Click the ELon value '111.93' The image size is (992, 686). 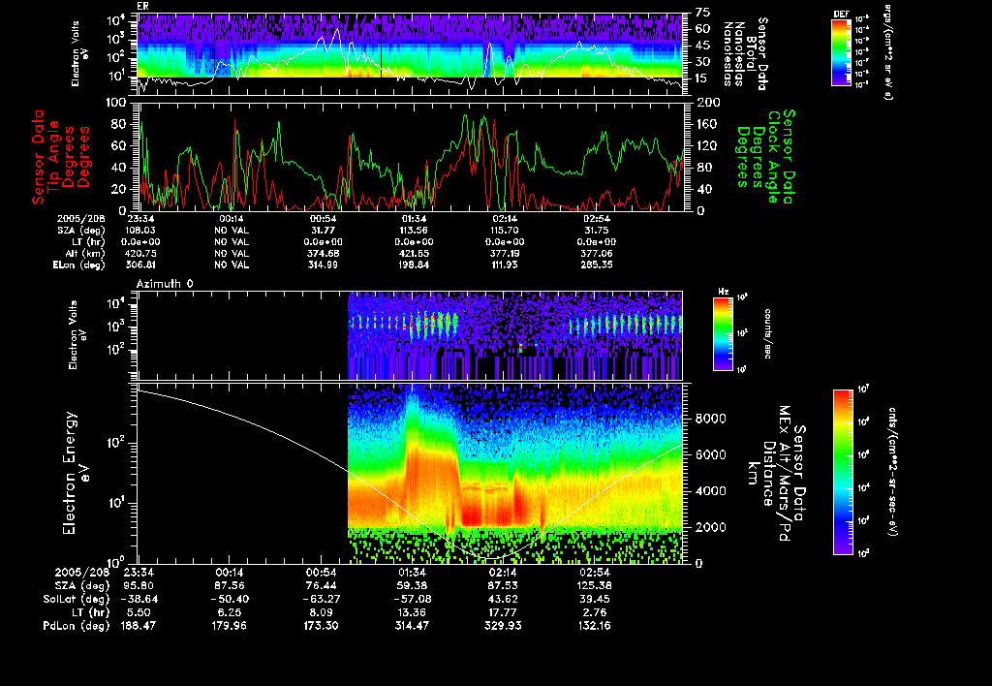pyautogui.click(x=505, y=265)
